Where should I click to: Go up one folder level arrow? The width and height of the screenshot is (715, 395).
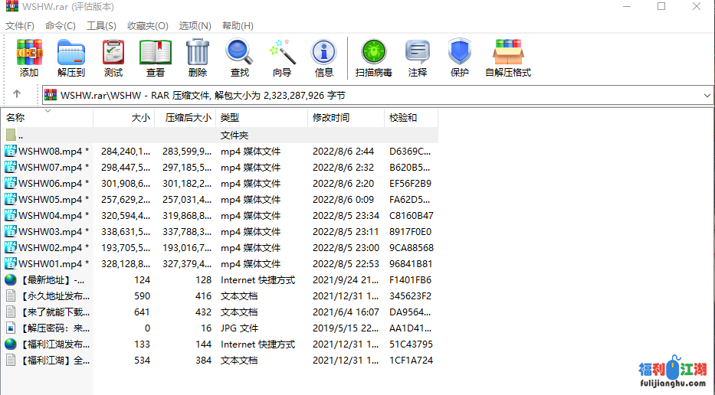(17, 95)
